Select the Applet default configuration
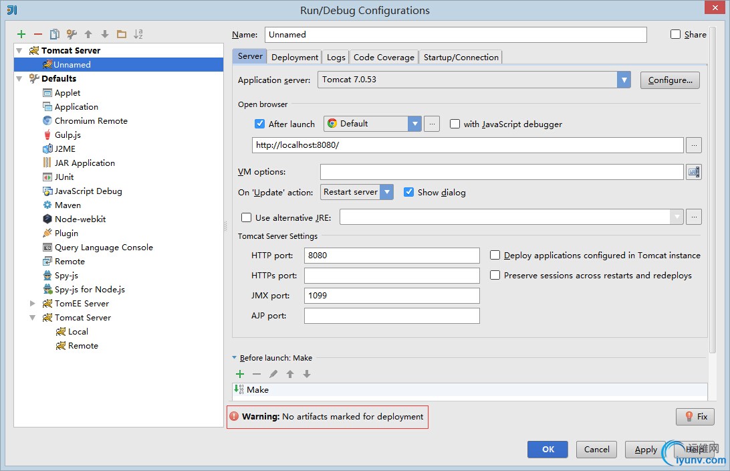Screen dimensions: 730x471 pyautogui.click(x=68, y=93)
